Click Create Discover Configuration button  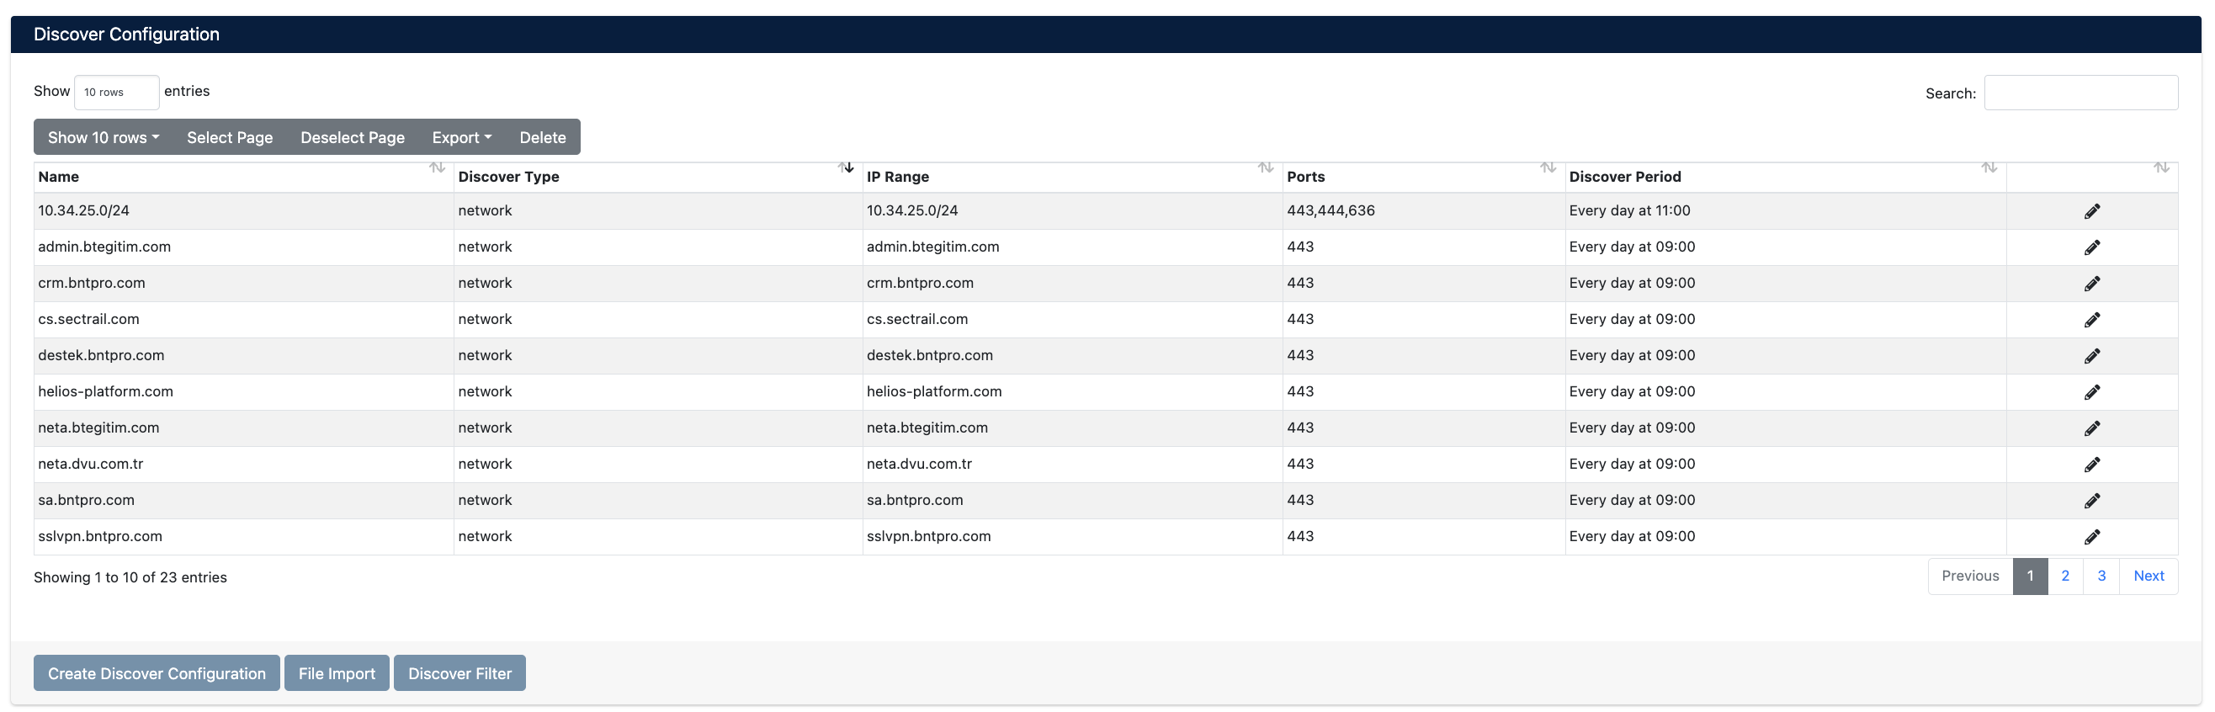click(x=157, y=673)
